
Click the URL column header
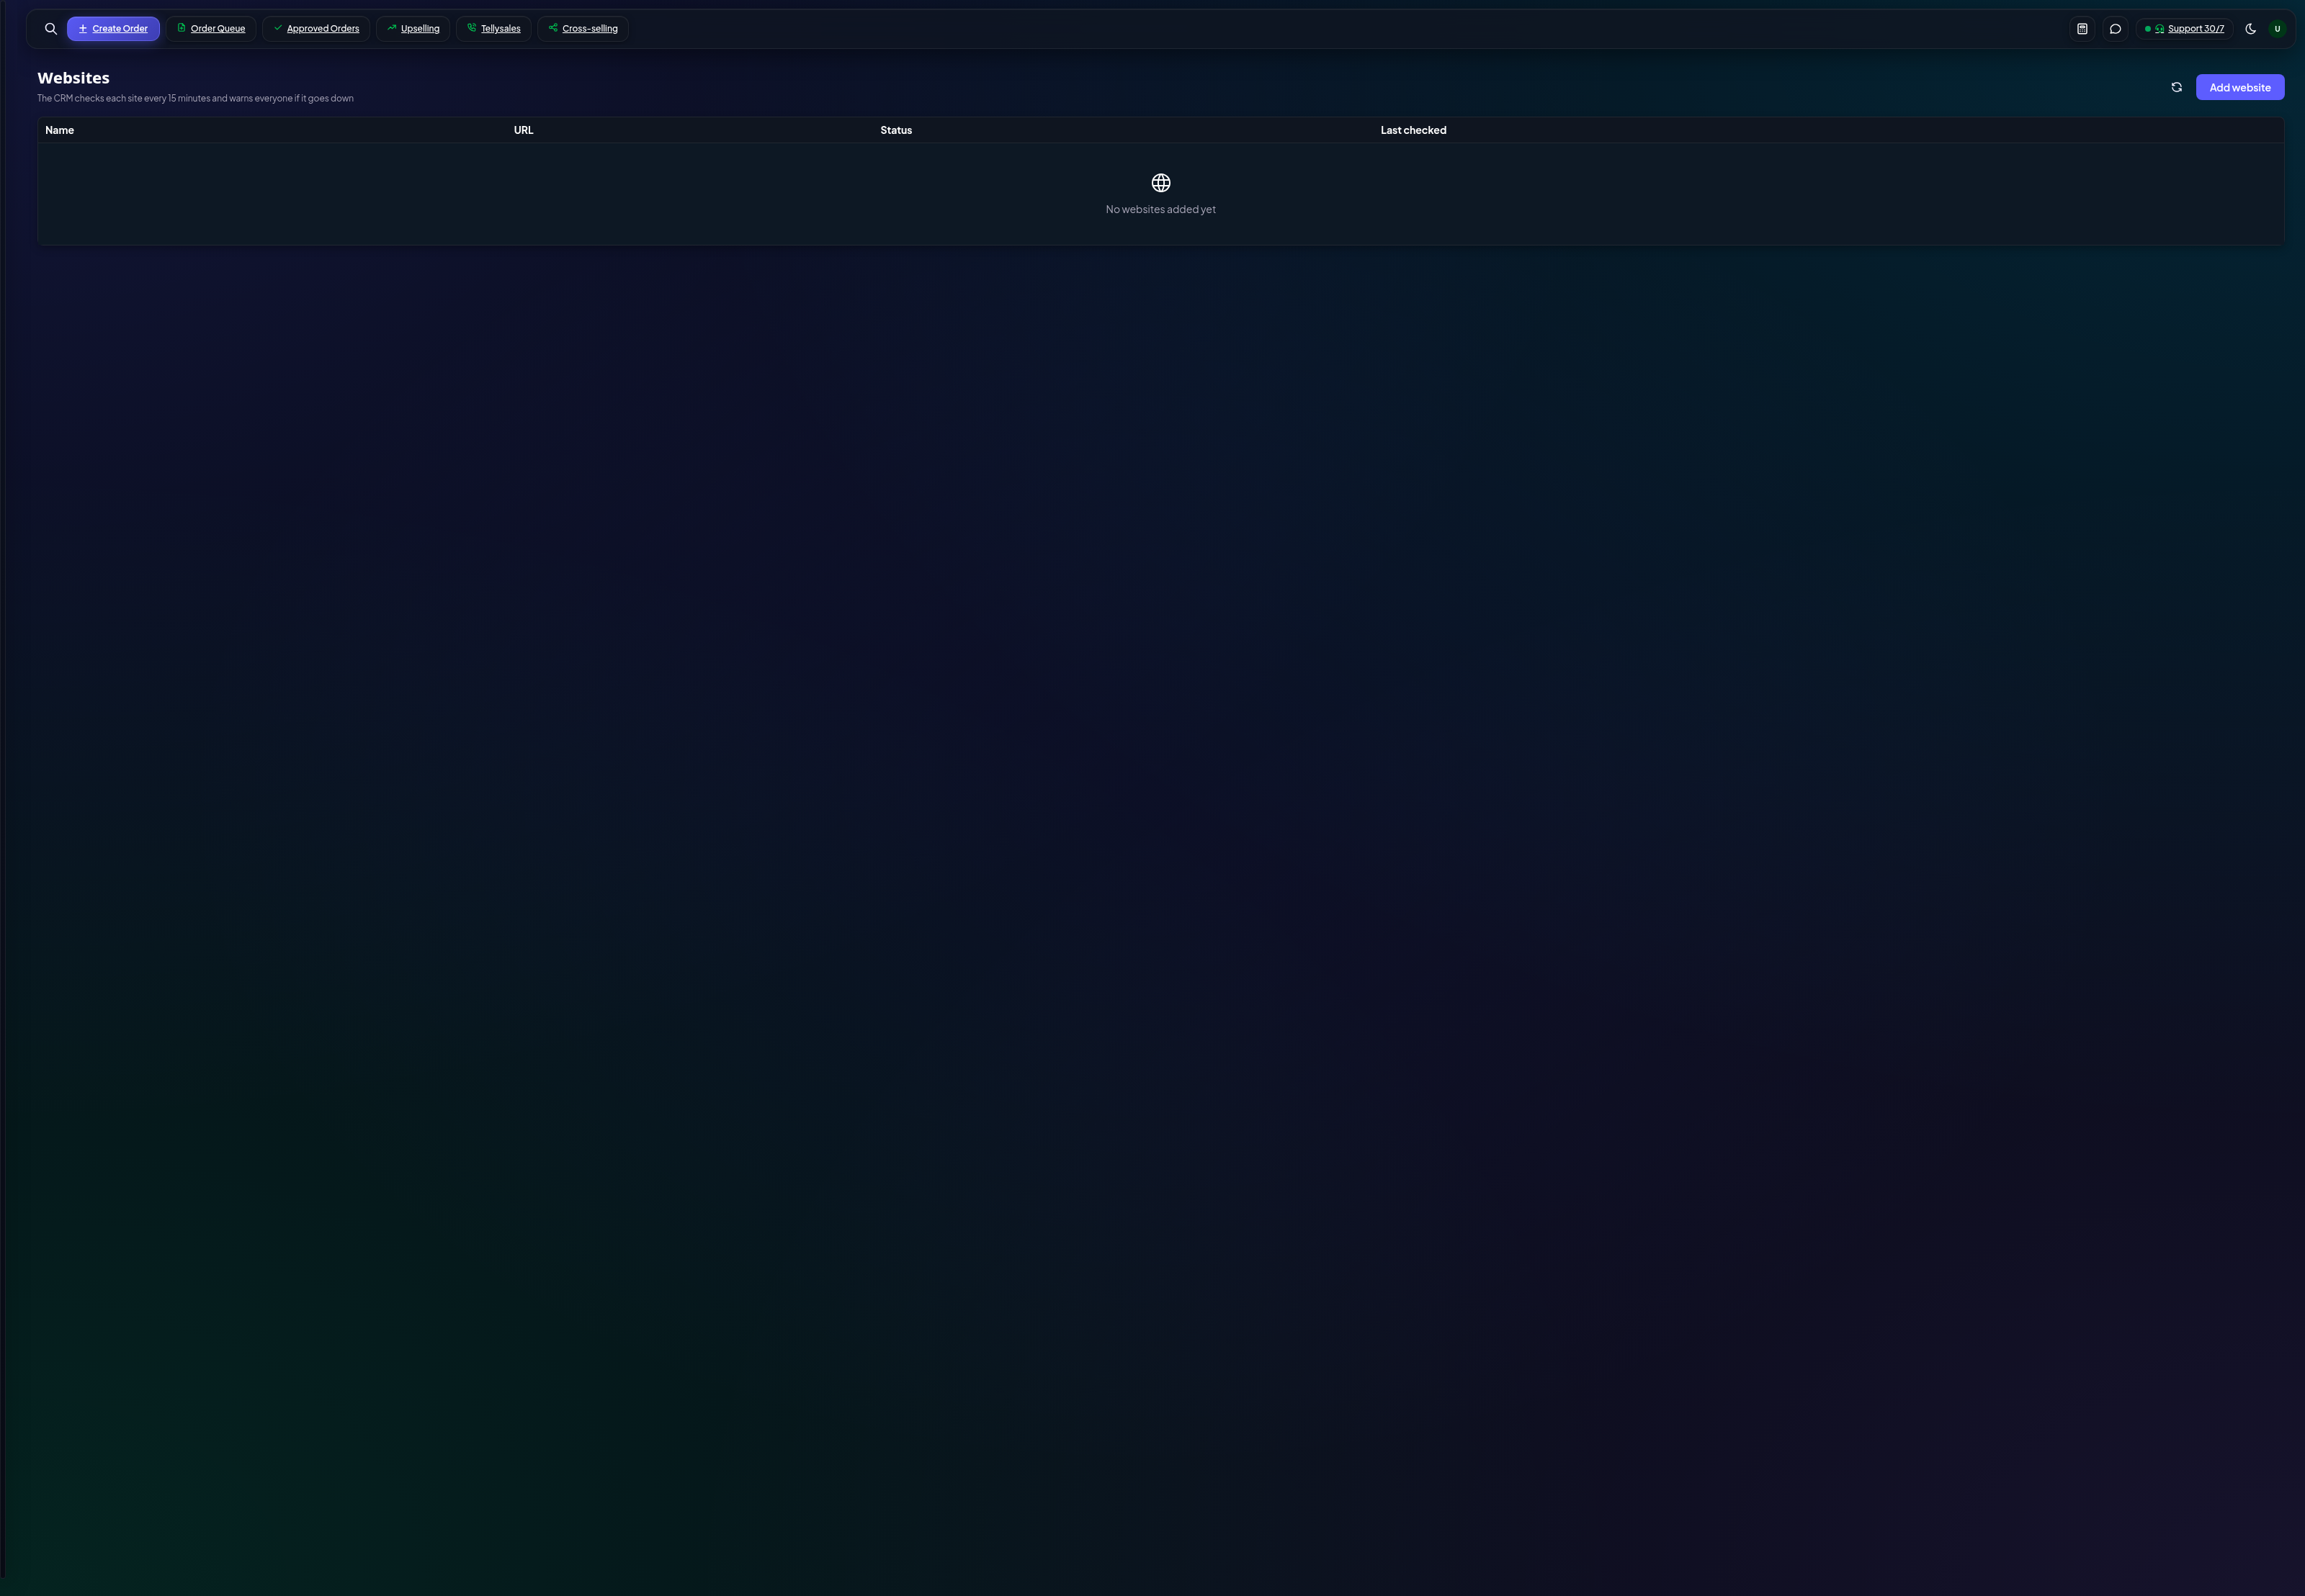[x=523, y=130]
